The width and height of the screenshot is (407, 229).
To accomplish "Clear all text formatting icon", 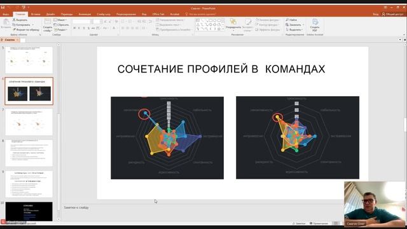I will click(116, 22).
